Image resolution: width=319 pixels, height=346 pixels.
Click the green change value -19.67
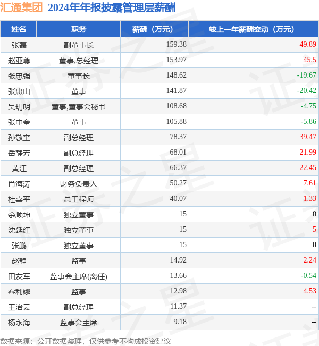[306, 75]
